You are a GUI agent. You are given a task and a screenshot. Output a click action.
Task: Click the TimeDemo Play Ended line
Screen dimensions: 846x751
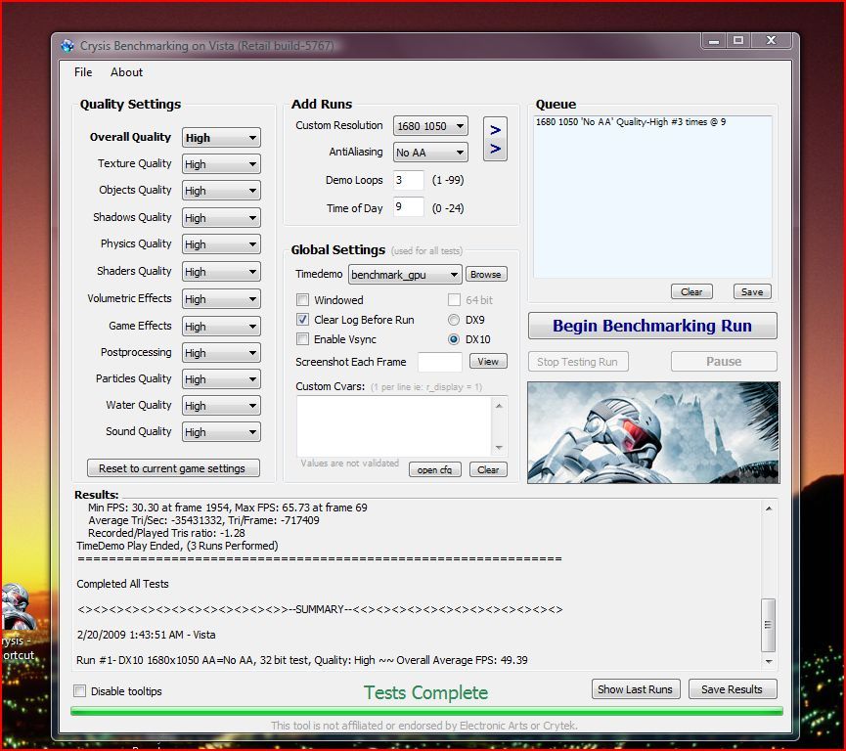click(177, 546)
